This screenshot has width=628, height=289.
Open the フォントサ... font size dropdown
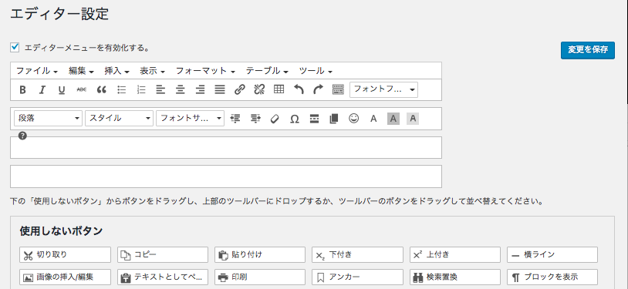pos(190,119)
